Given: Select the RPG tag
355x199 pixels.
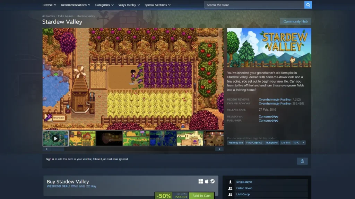Looking at the screenshot, I should [296, 143].
